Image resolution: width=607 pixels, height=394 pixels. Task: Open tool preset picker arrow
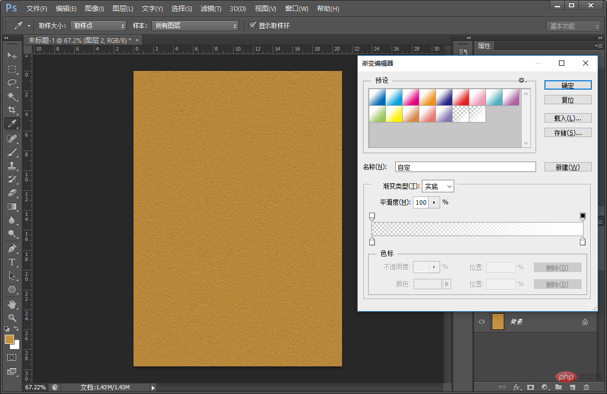pos(29,26)
